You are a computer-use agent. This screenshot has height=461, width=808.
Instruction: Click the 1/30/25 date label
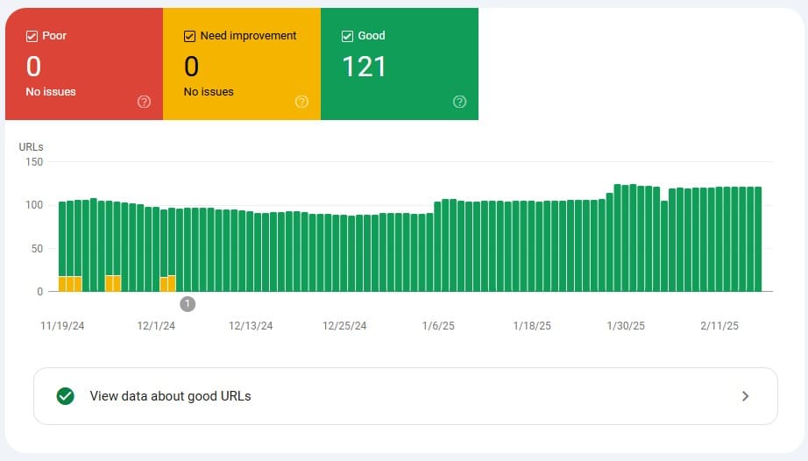click(626, 326)
